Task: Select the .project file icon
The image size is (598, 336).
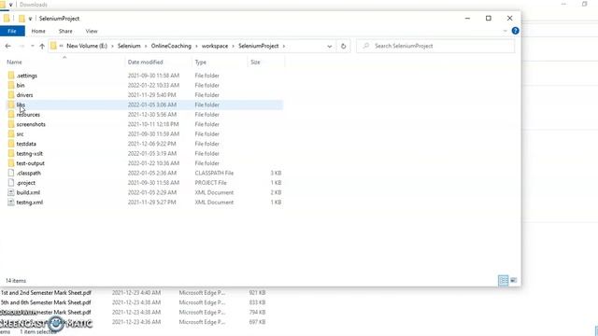Action: click(11, 183)
